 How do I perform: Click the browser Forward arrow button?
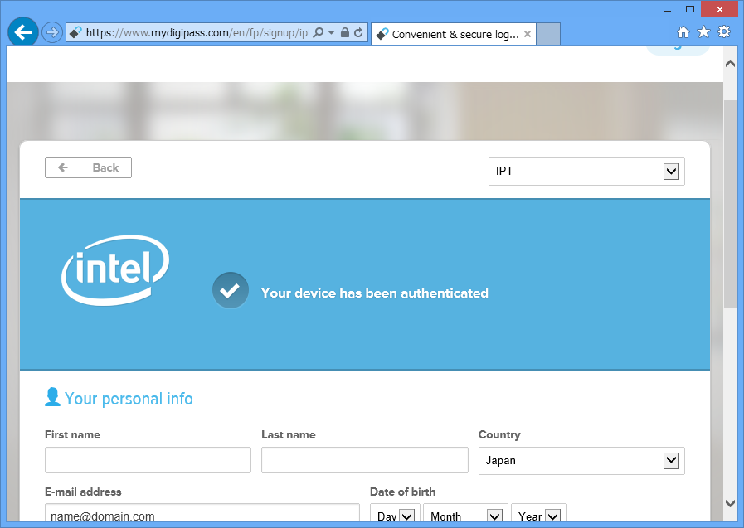pos(51,32)
